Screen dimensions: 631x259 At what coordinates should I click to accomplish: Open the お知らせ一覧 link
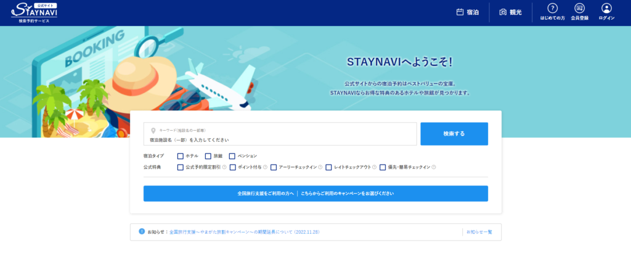479,232
